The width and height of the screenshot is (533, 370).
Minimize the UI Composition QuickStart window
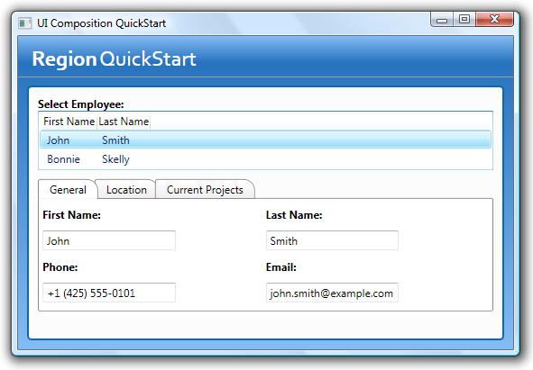tap(442, 20)
